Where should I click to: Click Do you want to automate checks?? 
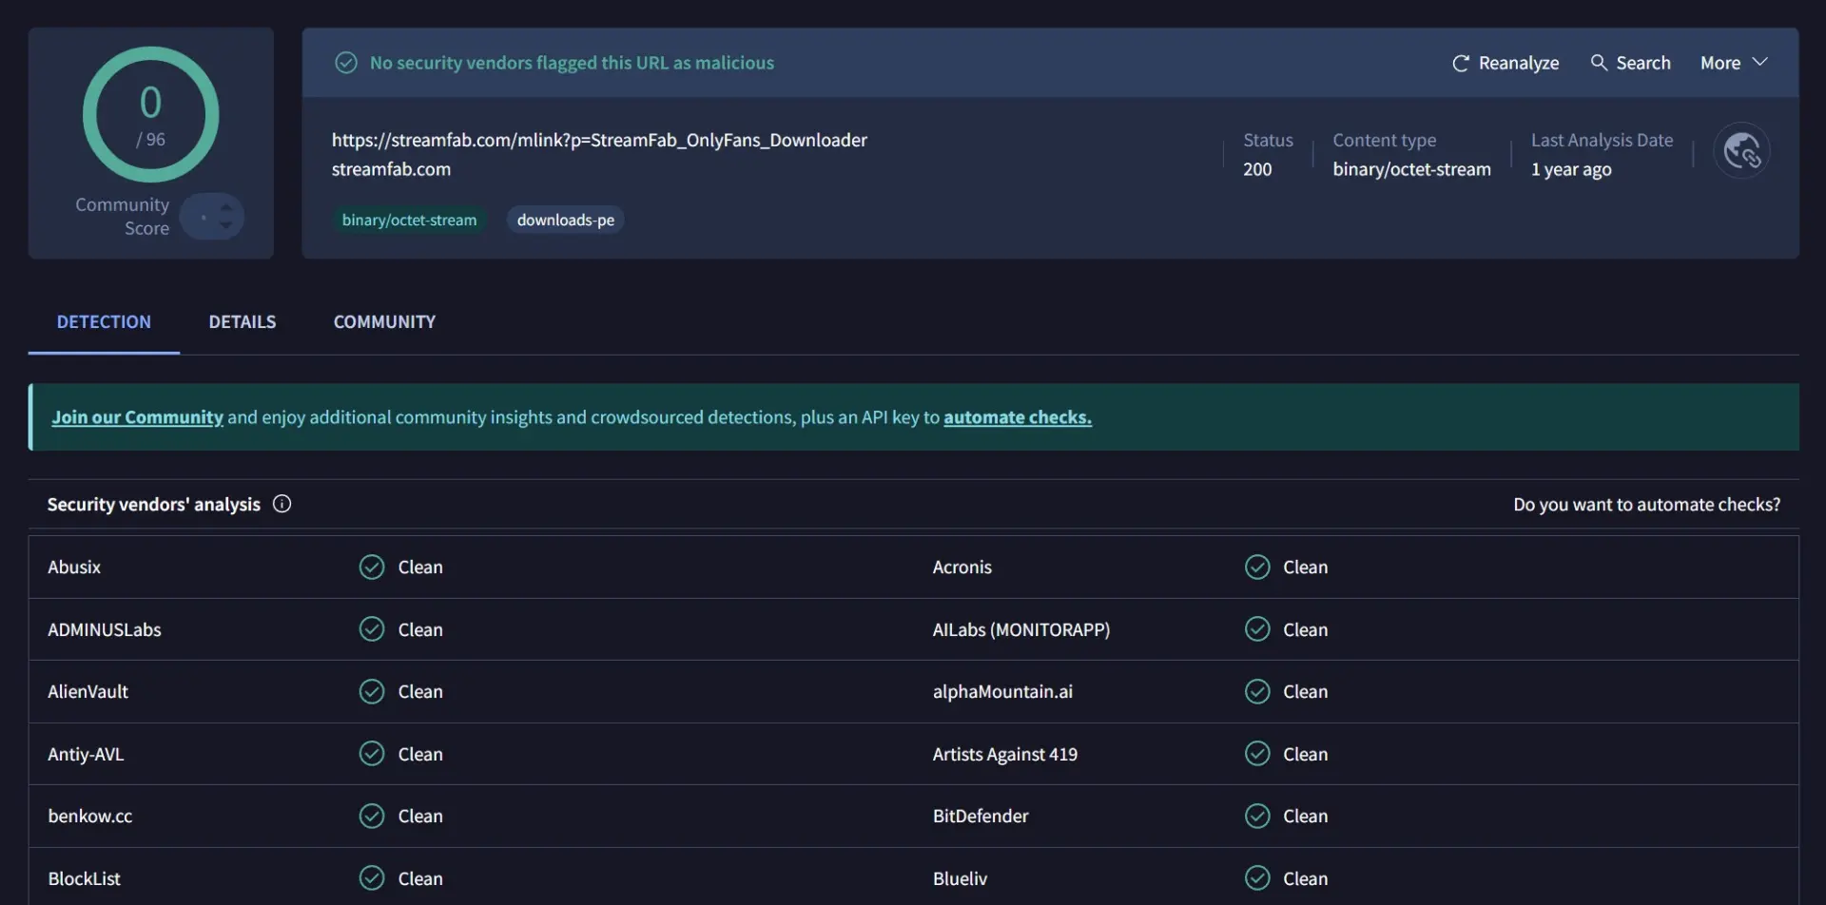(x=1646, y=505)
